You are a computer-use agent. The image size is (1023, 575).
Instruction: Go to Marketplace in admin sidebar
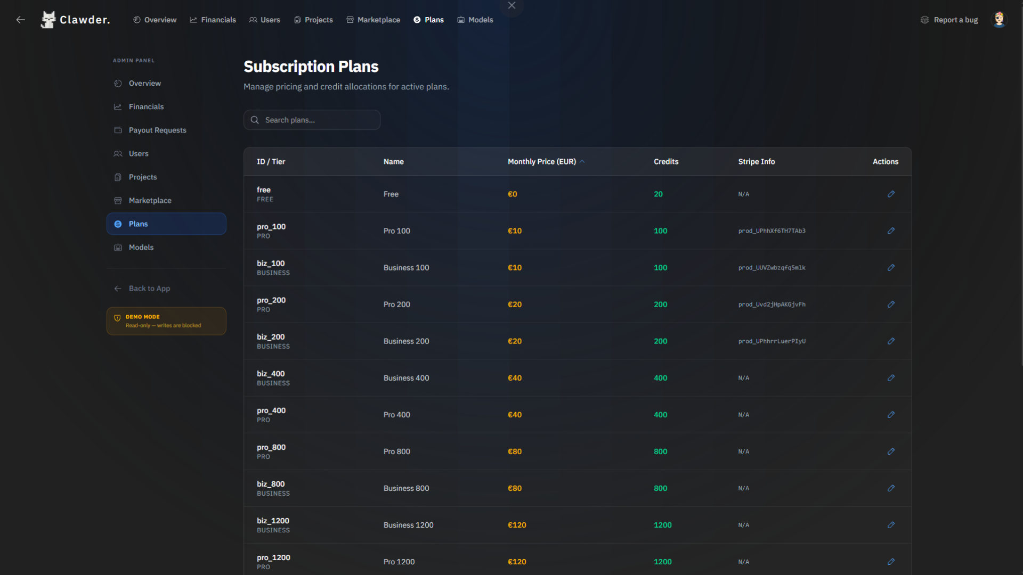[x=166, y=201]
